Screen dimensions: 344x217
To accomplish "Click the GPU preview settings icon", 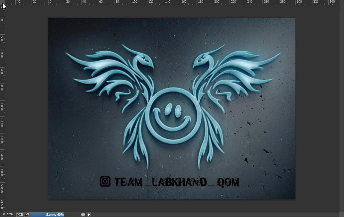I will click(20, 215).
